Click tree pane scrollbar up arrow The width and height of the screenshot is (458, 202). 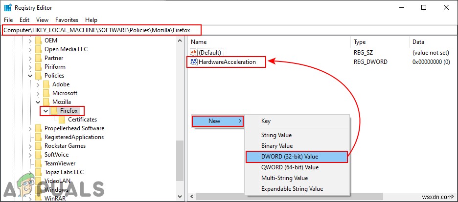click(180, 40)
